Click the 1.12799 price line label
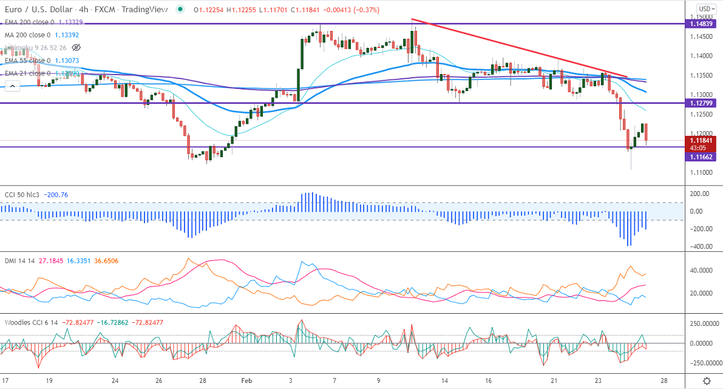This screenshot has width=723, height=389. point(701,103)
